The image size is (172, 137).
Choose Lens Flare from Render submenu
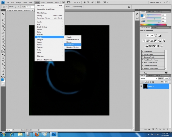tap(73, 45)
